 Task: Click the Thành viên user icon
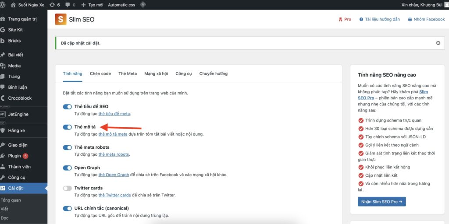(3, 167)
